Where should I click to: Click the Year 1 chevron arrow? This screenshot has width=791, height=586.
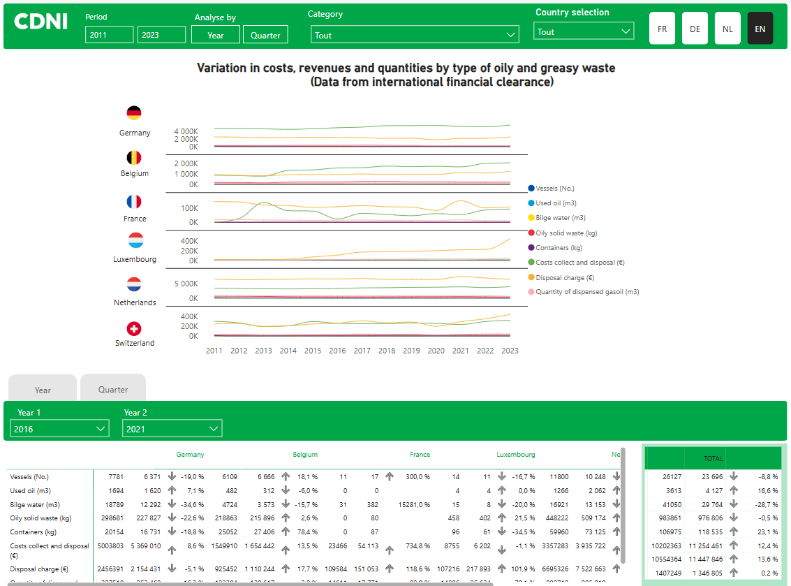click(101, 429)
